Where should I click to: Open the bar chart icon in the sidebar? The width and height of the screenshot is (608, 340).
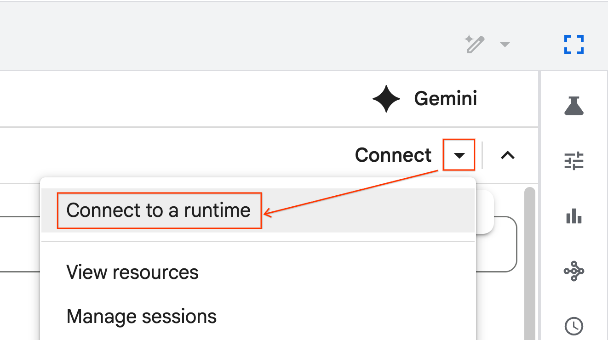coord(574,216)
